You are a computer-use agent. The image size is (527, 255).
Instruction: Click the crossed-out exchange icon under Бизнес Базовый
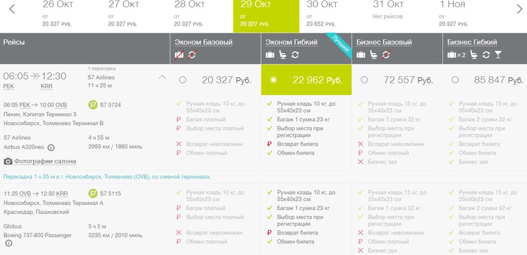(386, 55)
